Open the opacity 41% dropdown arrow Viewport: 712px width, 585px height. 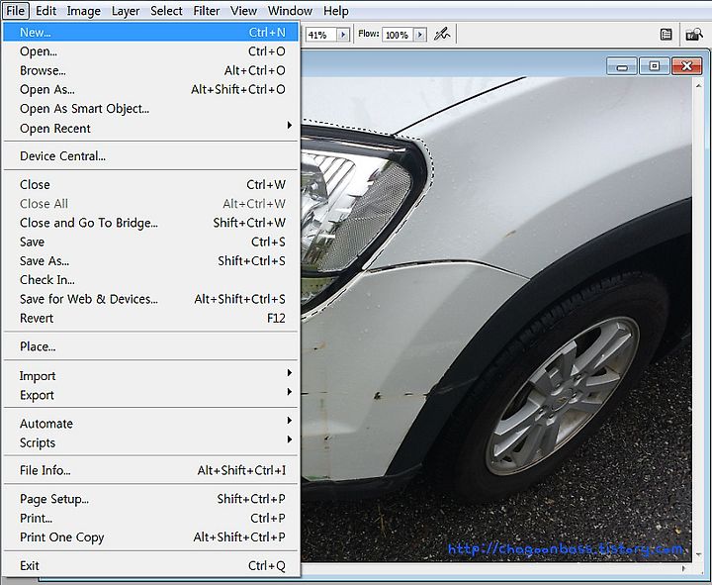[x=343, y=35]
